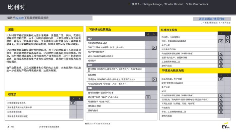Click the 创新 category row

point(122,88)
